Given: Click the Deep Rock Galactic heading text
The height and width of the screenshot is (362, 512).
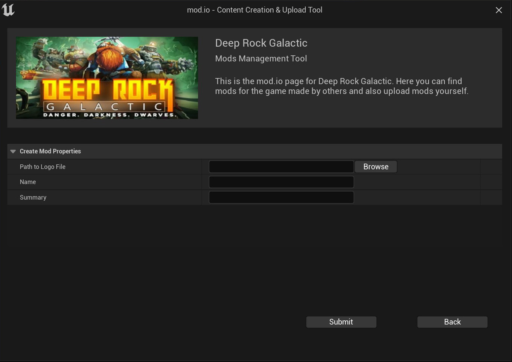Looking at the screenshot, I should click(261, 43).
